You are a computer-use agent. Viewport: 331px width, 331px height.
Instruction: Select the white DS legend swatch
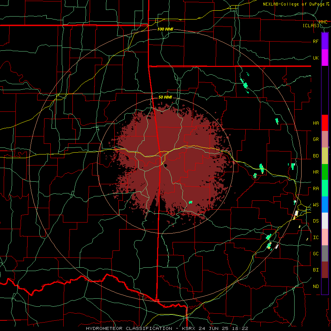click(x=325, y=221)
